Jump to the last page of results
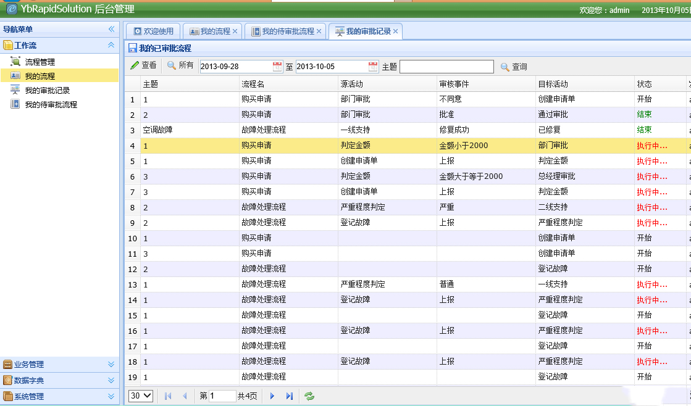691x406 pixels. (x=289, y=396)
